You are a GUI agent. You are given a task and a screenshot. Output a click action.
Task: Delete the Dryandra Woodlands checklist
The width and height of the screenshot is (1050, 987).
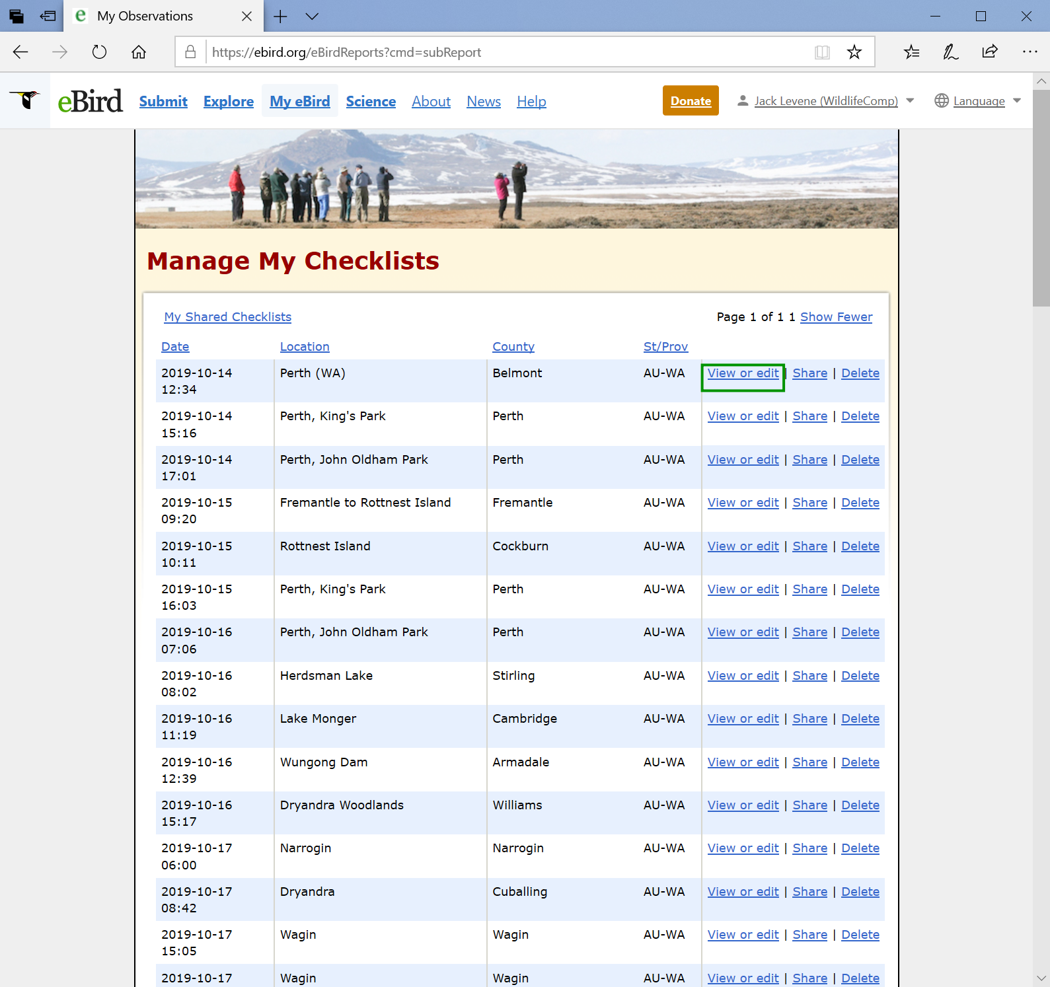(x=860, y=805)
